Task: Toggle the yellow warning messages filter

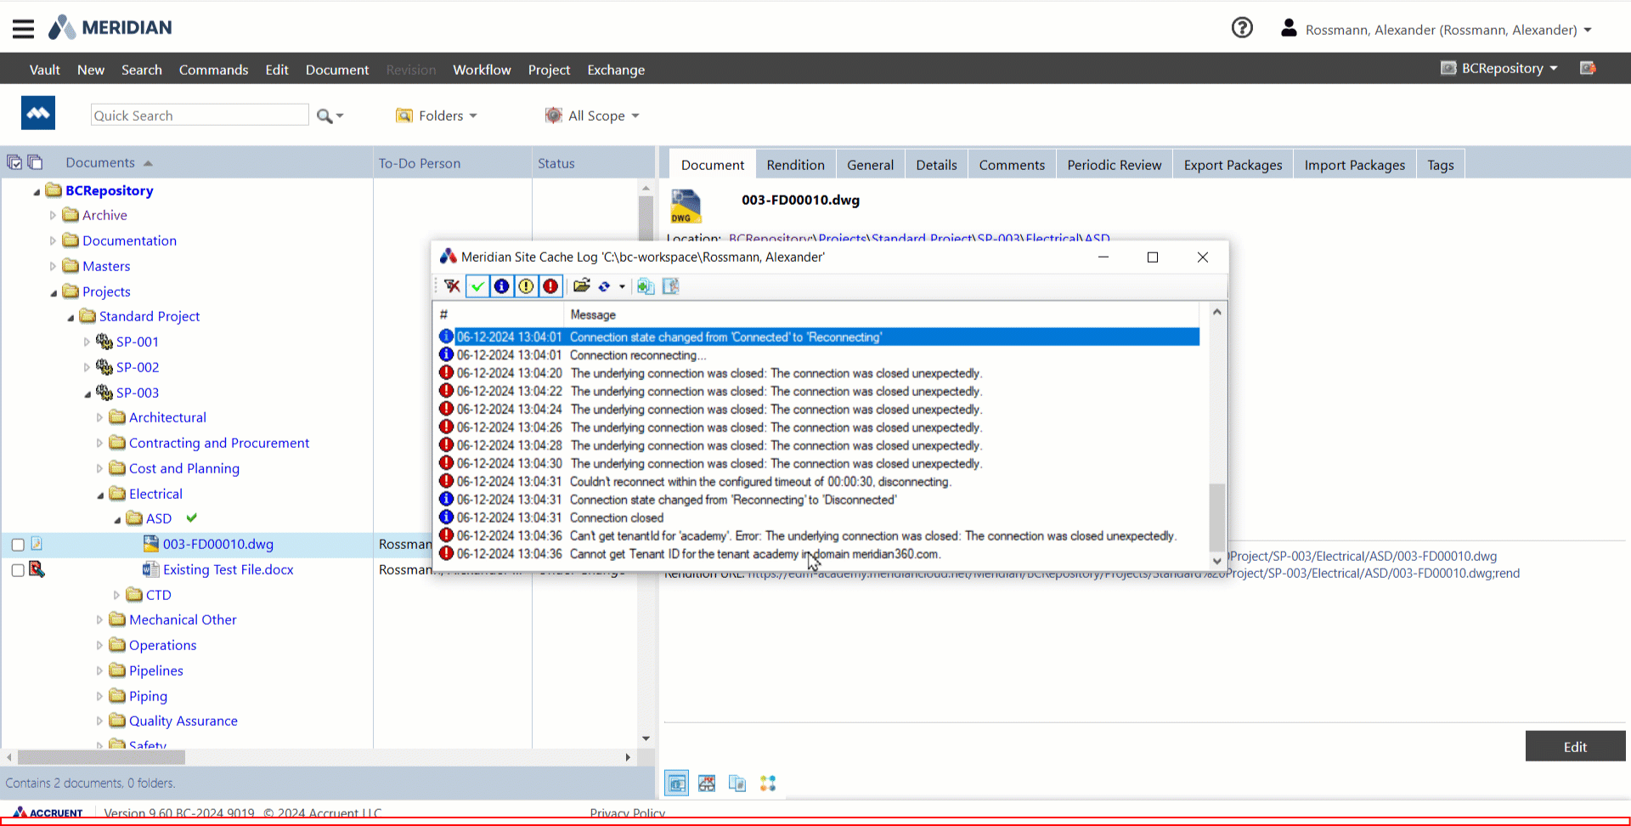Action: (526, 286)
